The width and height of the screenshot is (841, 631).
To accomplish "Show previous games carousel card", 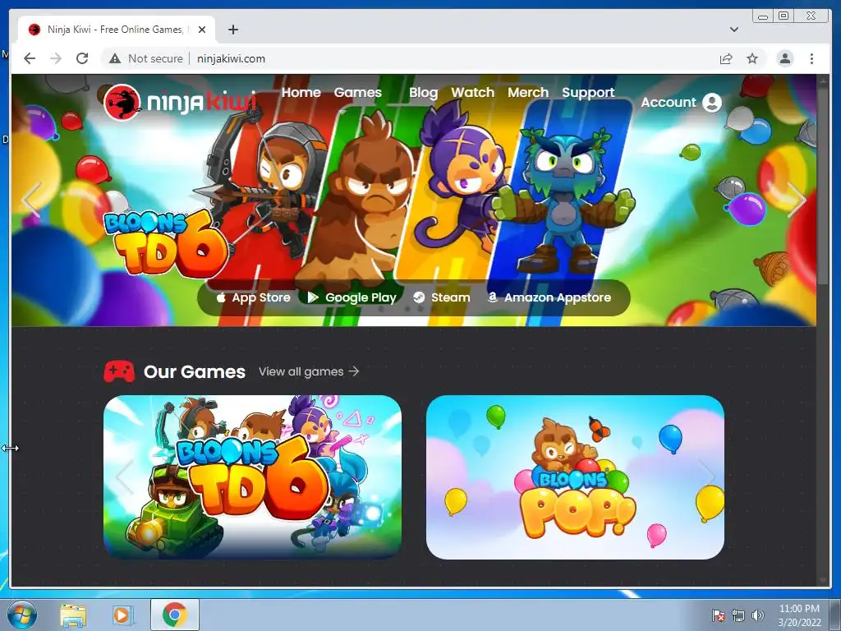I will click(124, 477).
